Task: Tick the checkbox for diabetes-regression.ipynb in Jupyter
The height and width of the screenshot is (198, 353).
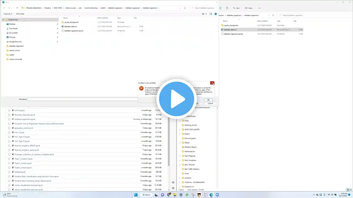Action: 9,119
